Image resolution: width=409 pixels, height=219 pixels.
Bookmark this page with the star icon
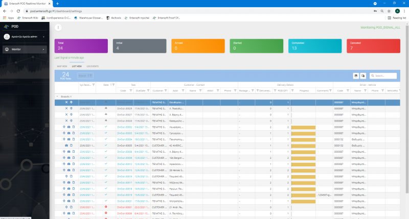(x=389, y=11)
